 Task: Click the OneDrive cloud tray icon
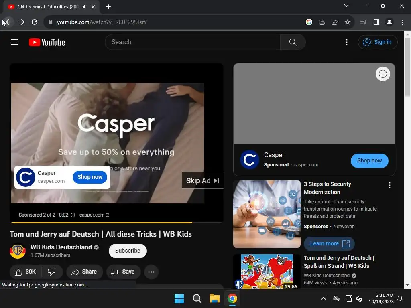pos(336,298)
